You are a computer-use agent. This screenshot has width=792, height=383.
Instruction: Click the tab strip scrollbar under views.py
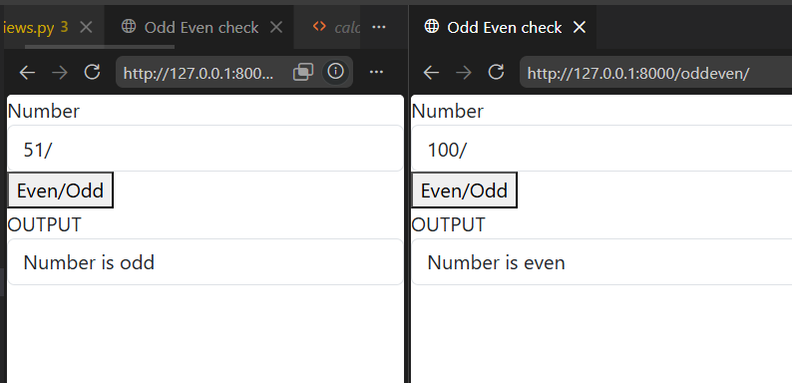pyautogui.click(x=100, y=47)
